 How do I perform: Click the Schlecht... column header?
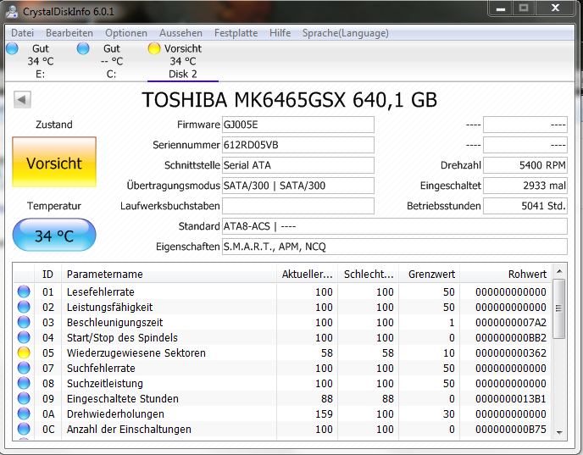click(x=368, y=274)
